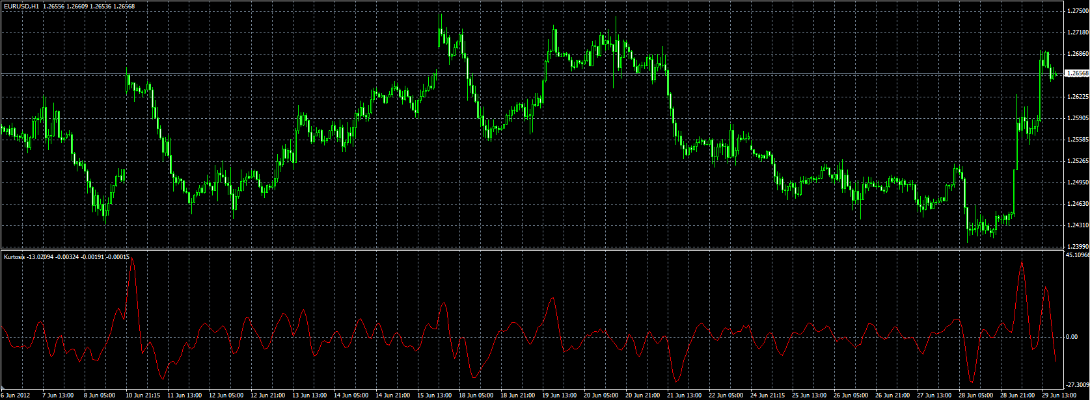This screenshot has width=1090, height=400.
Task: Click the 14 Jun 05:00 time label
Action: click(351, 395)
